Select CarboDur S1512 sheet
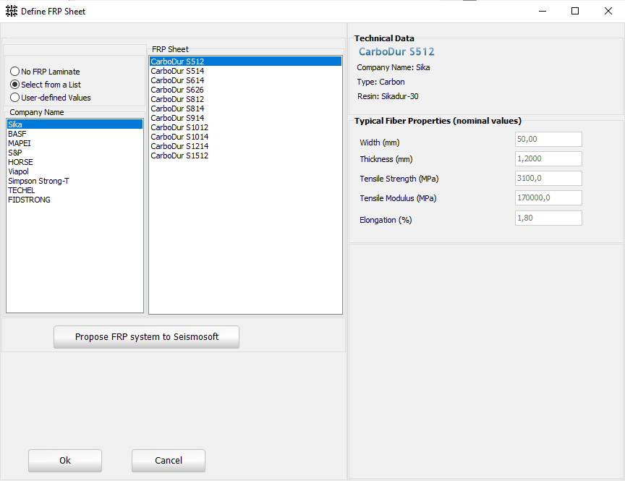625x481 pixels. click(x=245, y=156)
